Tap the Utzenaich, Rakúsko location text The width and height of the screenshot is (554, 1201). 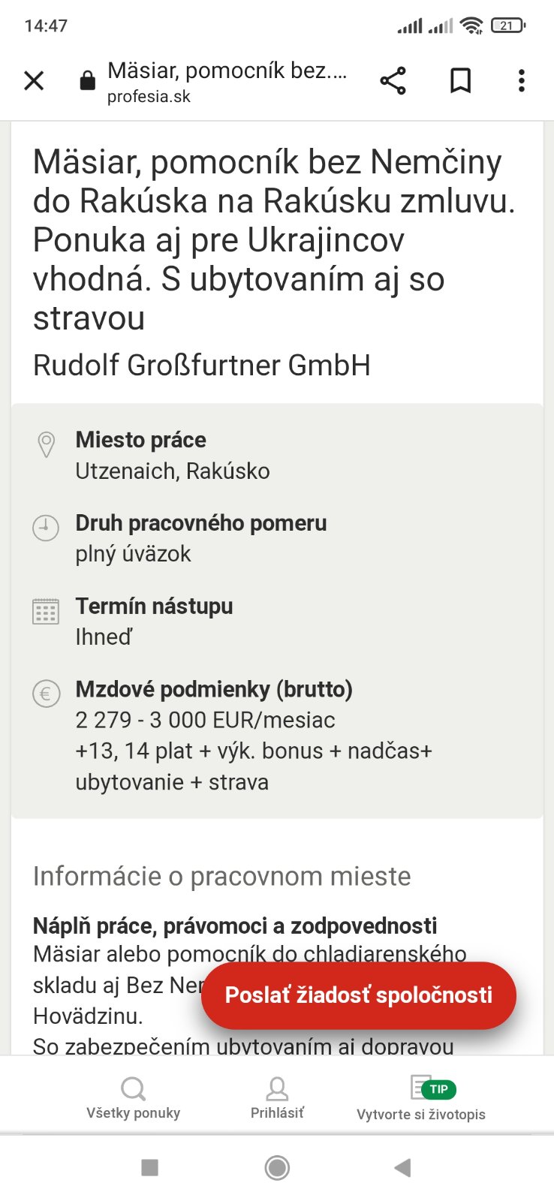pyautogui.click(x=173, y=471)
